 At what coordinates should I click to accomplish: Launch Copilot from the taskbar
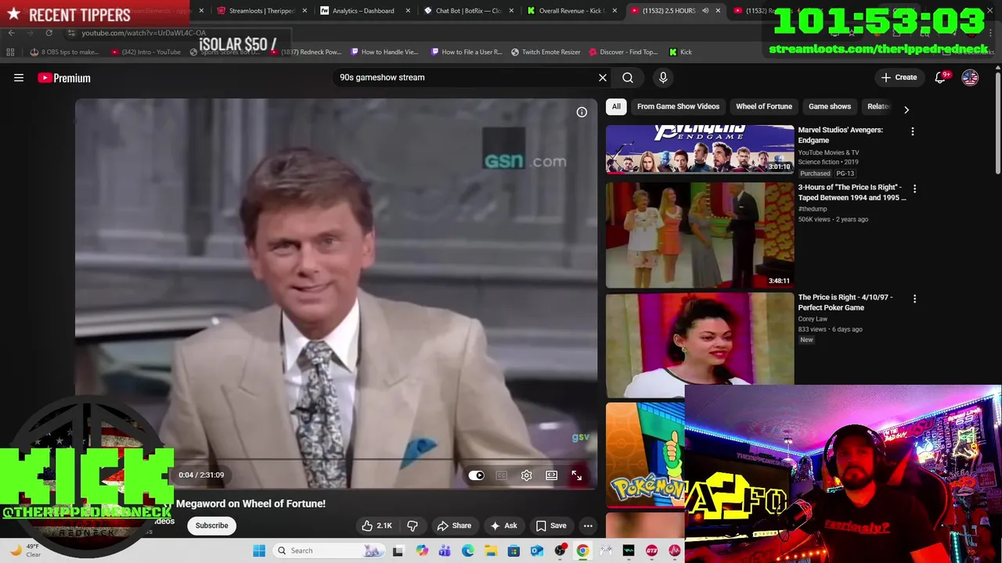click(422, 550)
